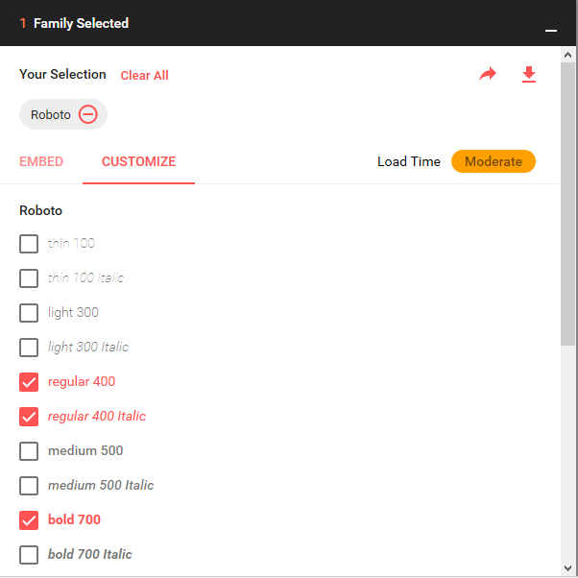Click the Roboto selection chip
This screenshot has height=578, width=578.
click(63, 114)
